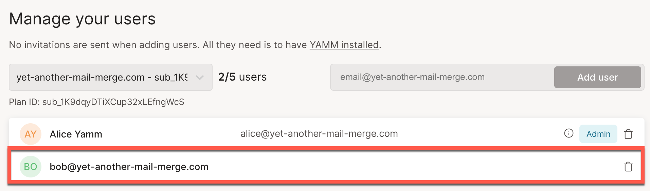Click the Admin badge on Alice's row
650x191 pixels.
click(x=598, y=134)
